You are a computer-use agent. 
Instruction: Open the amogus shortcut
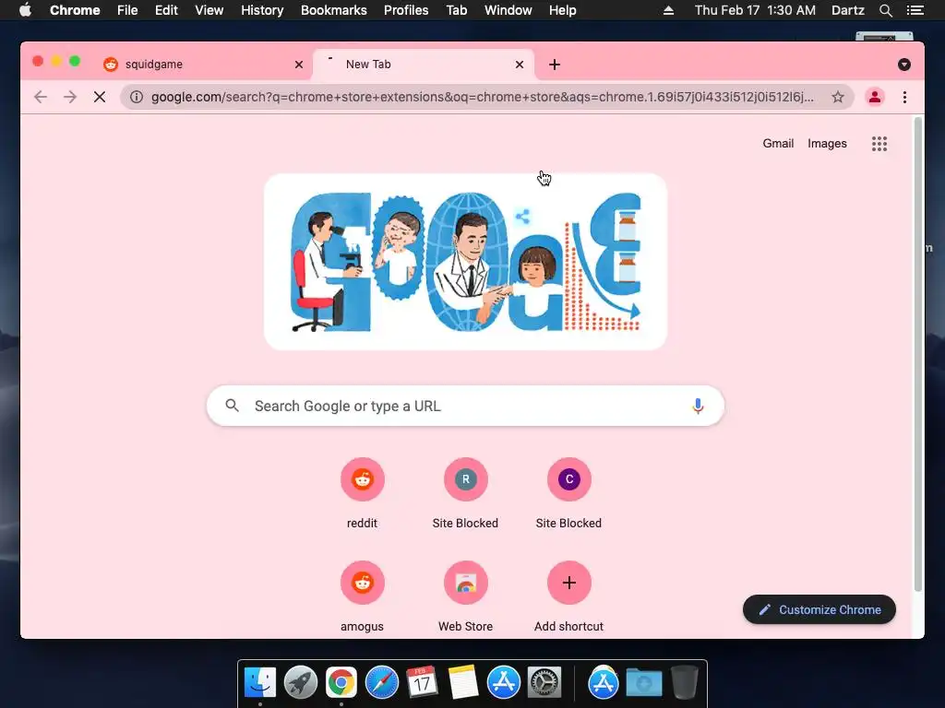tap(362, 597)
